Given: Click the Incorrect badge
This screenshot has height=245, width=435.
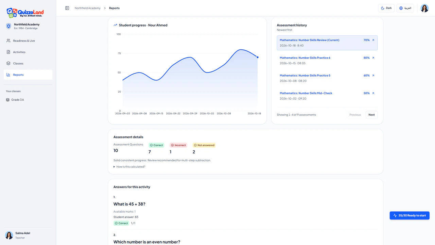Looking at the screenshot, I should coord(178,145).
